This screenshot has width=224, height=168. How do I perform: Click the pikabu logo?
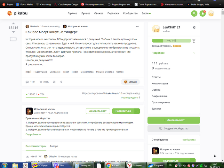[x=17, y=13]
